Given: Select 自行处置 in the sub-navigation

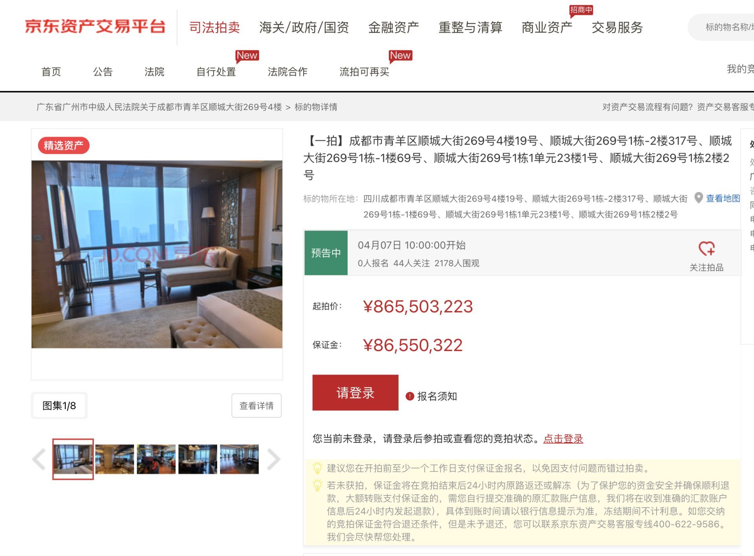Looking at the screenshot, I should click(216, 71).
